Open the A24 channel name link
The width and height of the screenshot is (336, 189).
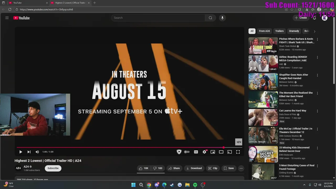[26, 167]
